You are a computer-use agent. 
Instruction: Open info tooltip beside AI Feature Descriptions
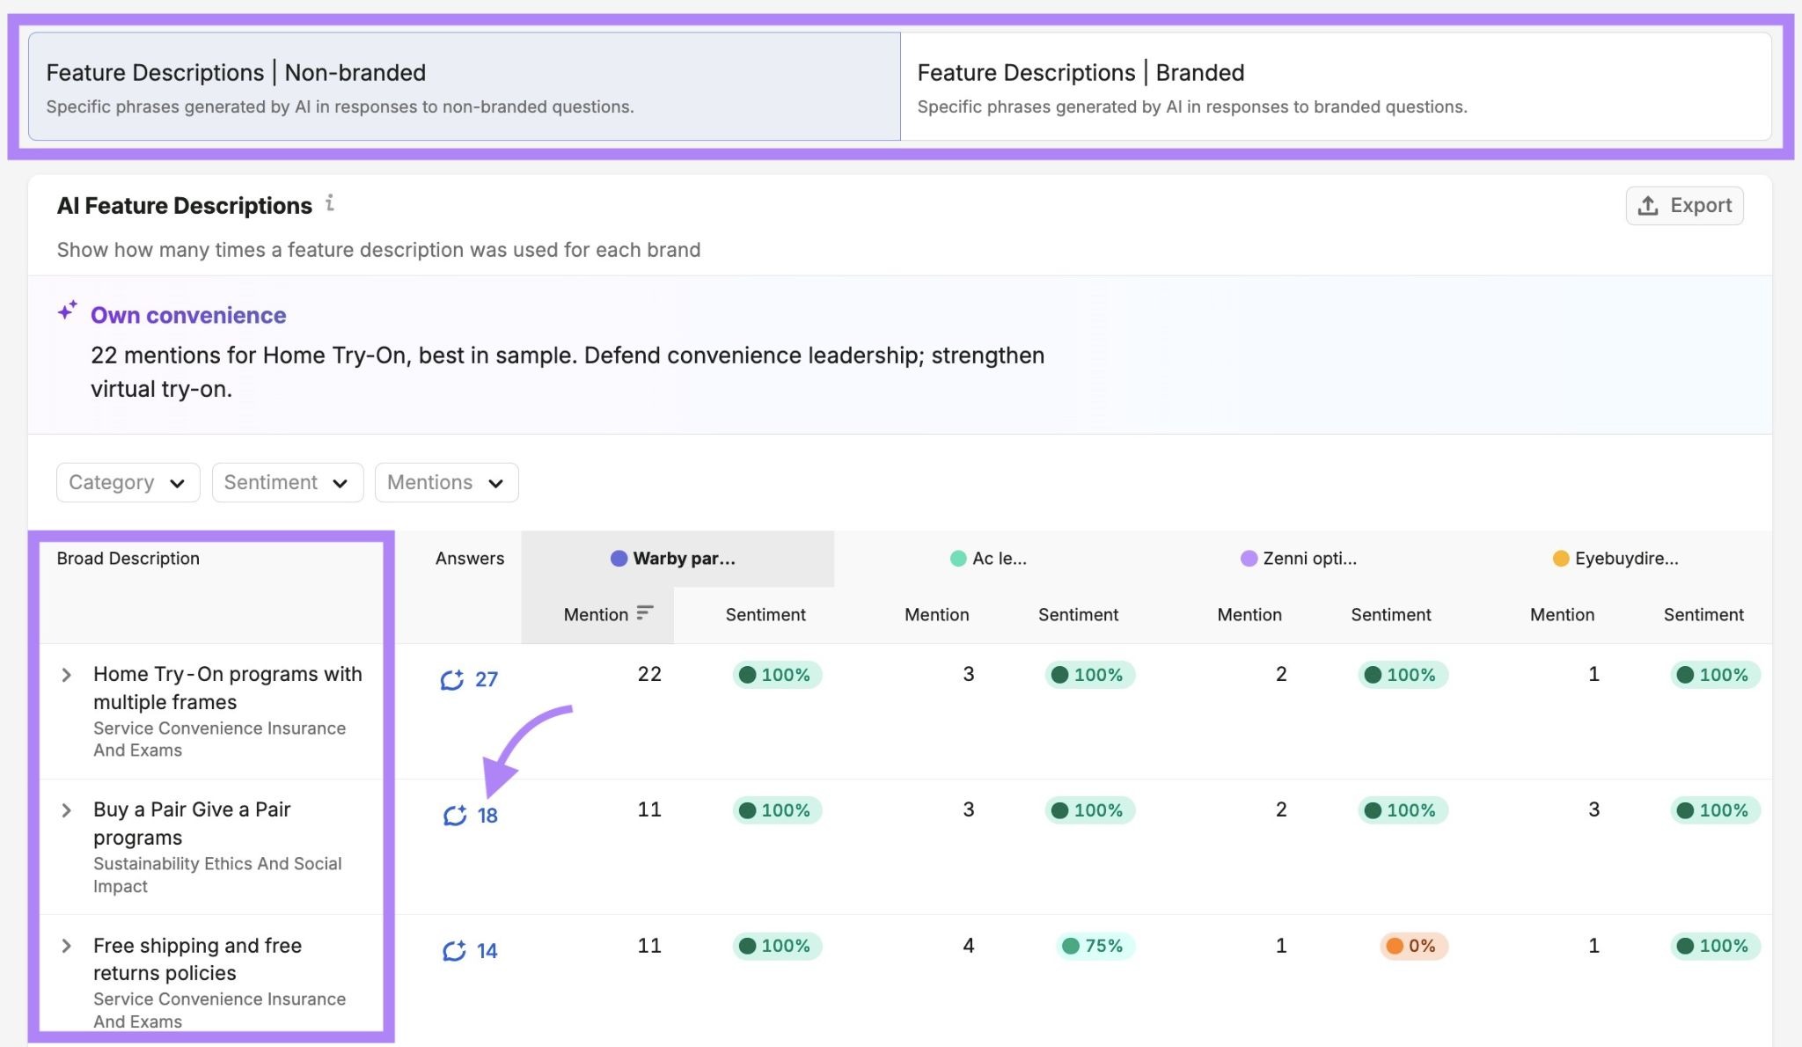click(330, 203)
